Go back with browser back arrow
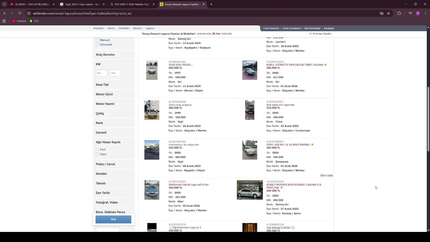The image size is (430, 242). [4, 13]
